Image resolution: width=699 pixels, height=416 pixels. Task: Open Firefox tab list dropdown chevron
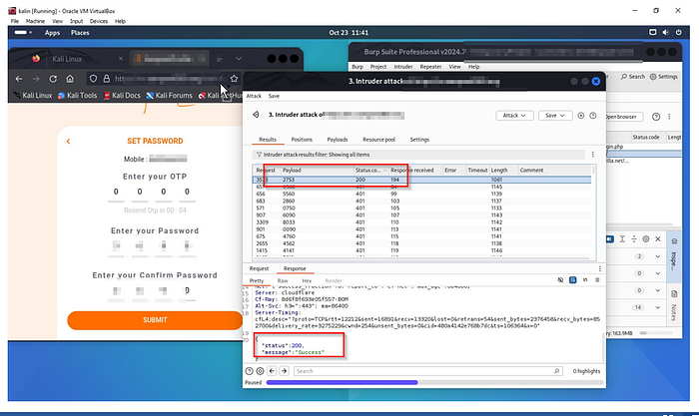coord(239,58)
